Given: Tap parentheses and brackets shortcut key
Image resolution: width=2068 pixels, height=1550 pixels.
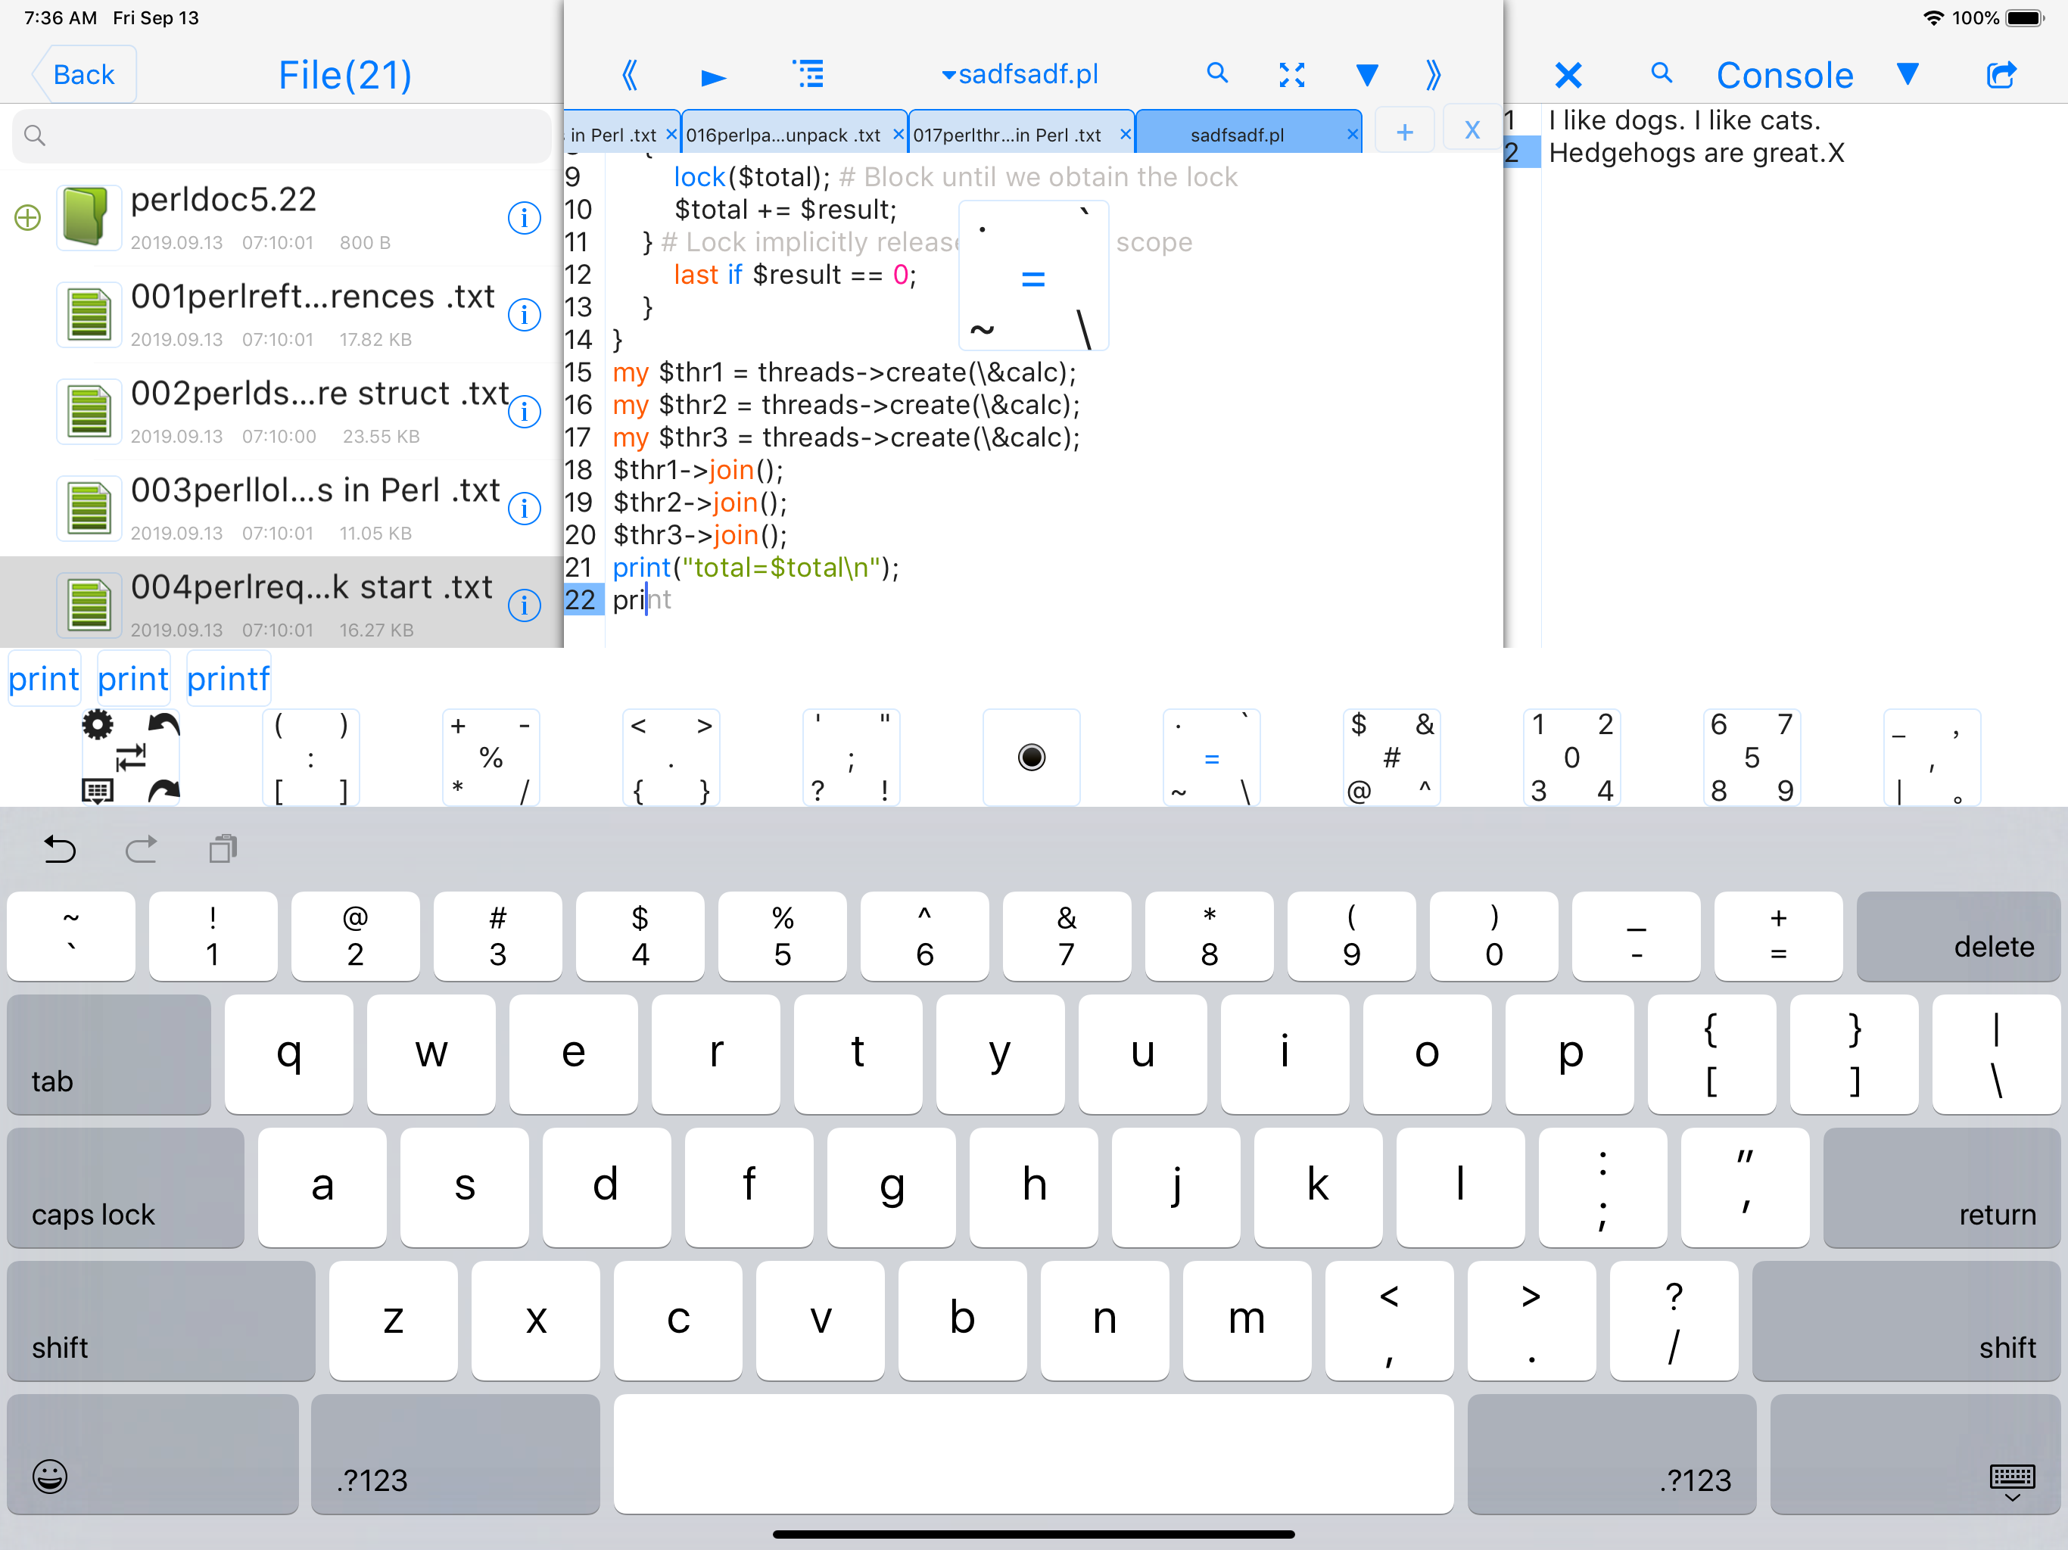Looking at the screenshot, I should (x=310, y=758).
